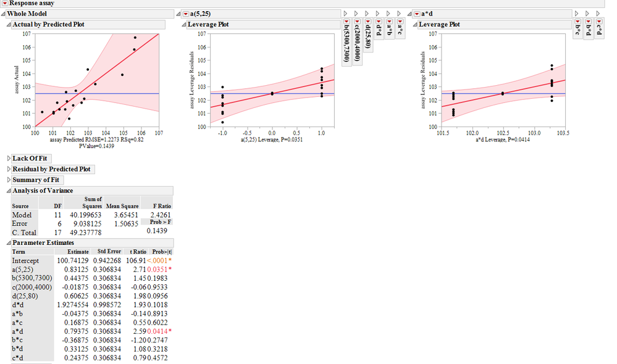
Task: Open red triangle menu on b*d vertical tab
Action: click(x=588, y=22)
